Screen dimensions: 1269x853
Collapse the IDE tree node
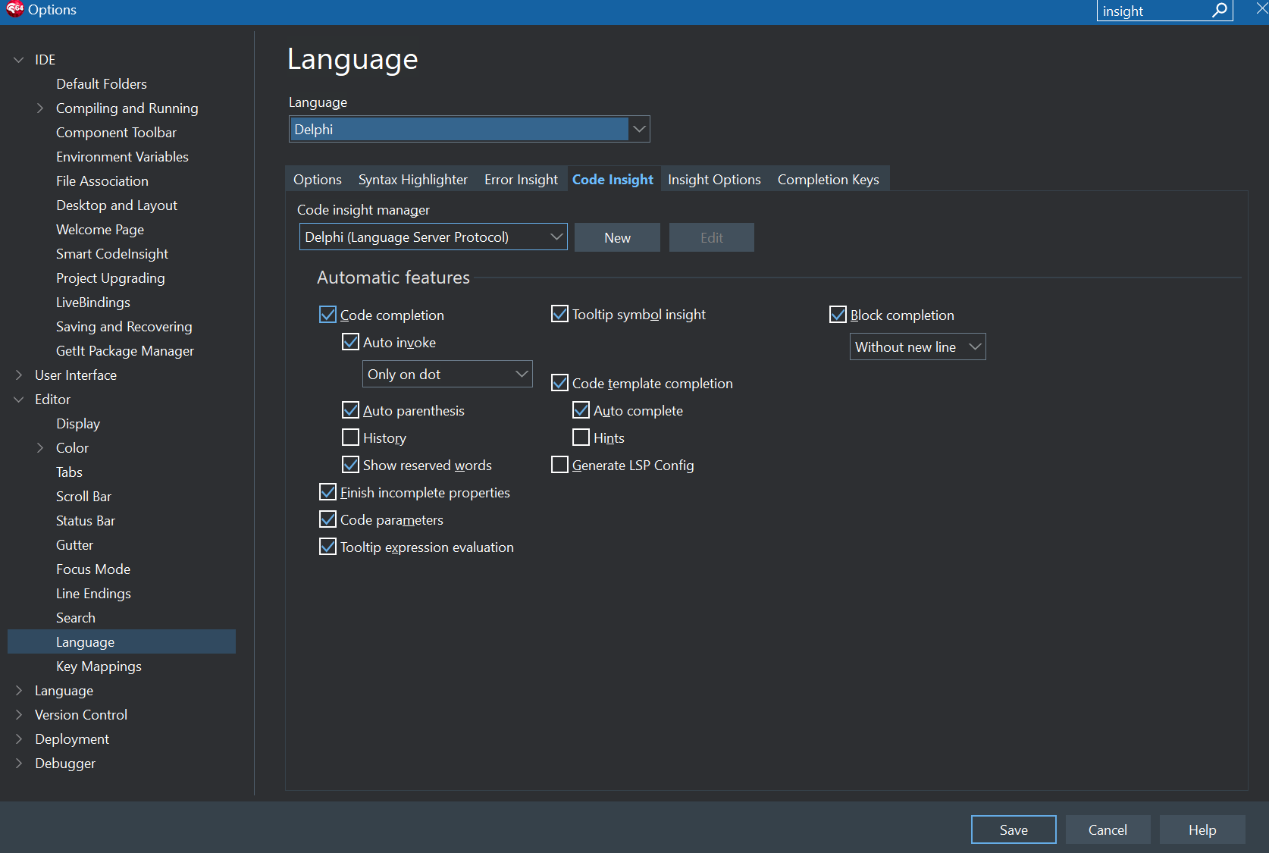pos(19,60)
